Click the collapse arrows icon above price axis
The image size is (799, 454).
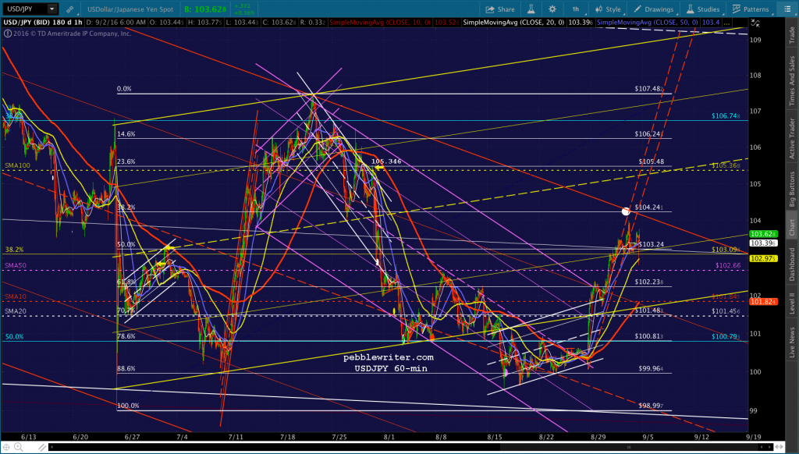(755, 23)
